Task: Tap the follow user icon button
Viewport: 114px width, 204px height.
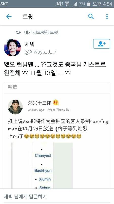Action: click(102, 44)
